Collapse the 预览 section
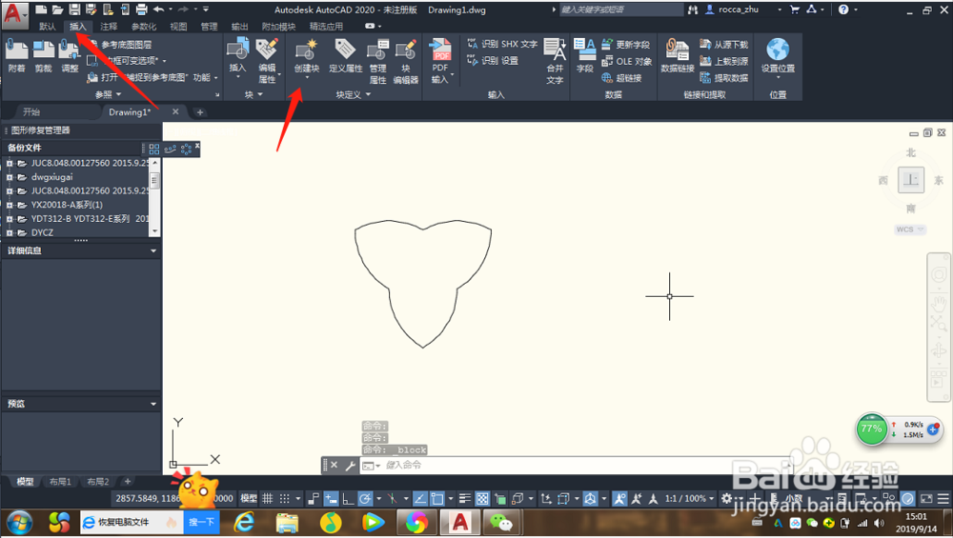Viewport: 953px width, 538px height. [x=153, y=403]
